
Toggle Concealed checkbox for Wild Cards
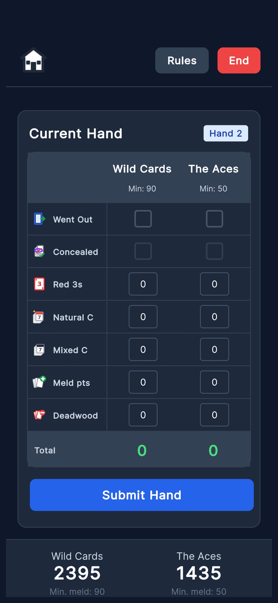click(x=143, y=251)
